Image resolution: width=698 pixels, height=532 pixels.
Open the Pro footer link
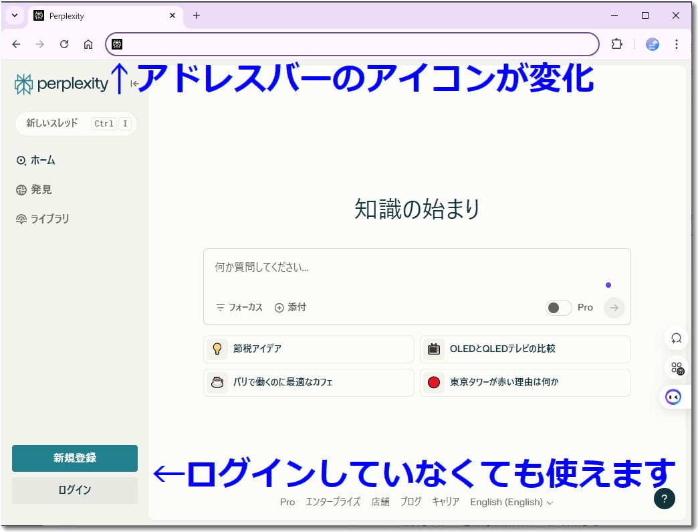click(x=287, y=502)
